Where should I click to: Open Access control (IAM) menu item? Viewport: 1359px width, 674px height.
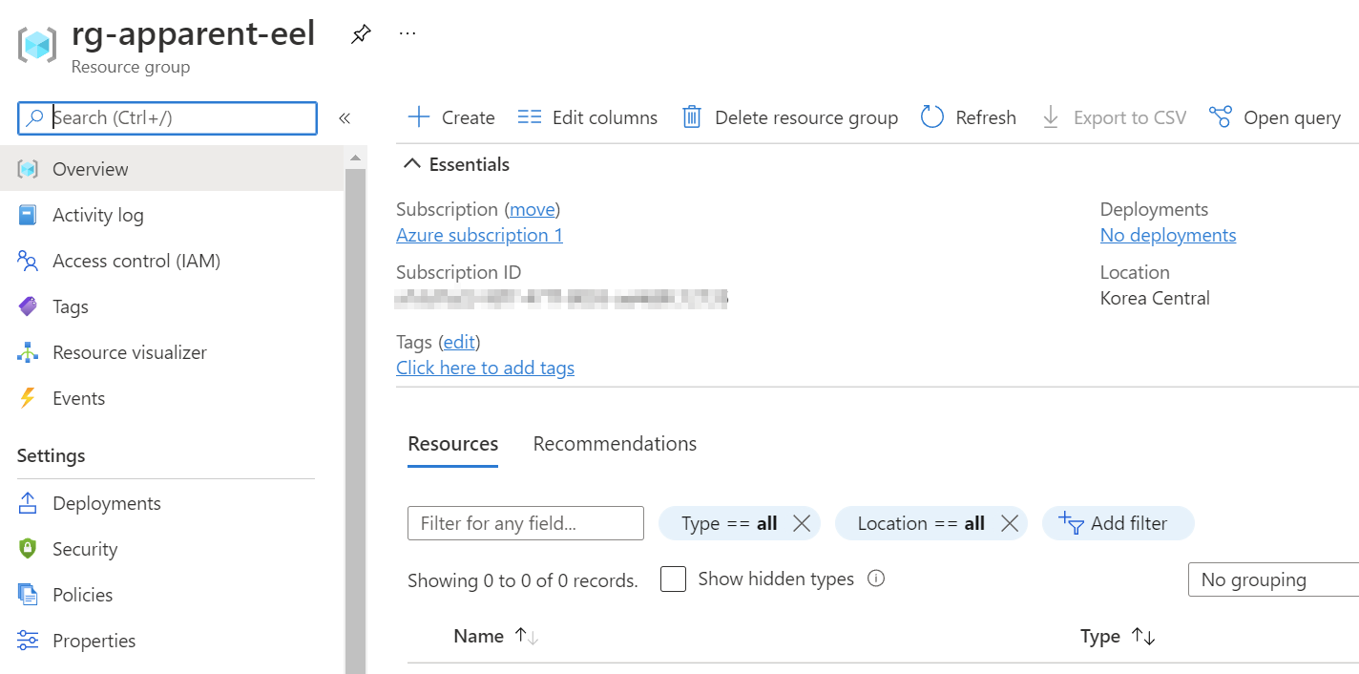point(136,261)
